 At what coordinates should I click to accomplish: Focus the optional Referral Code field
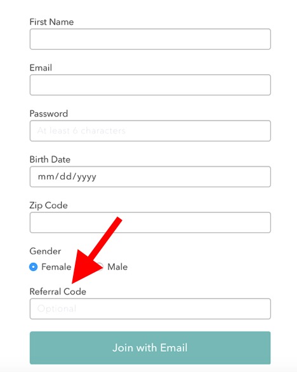click(x=150, y=309)
